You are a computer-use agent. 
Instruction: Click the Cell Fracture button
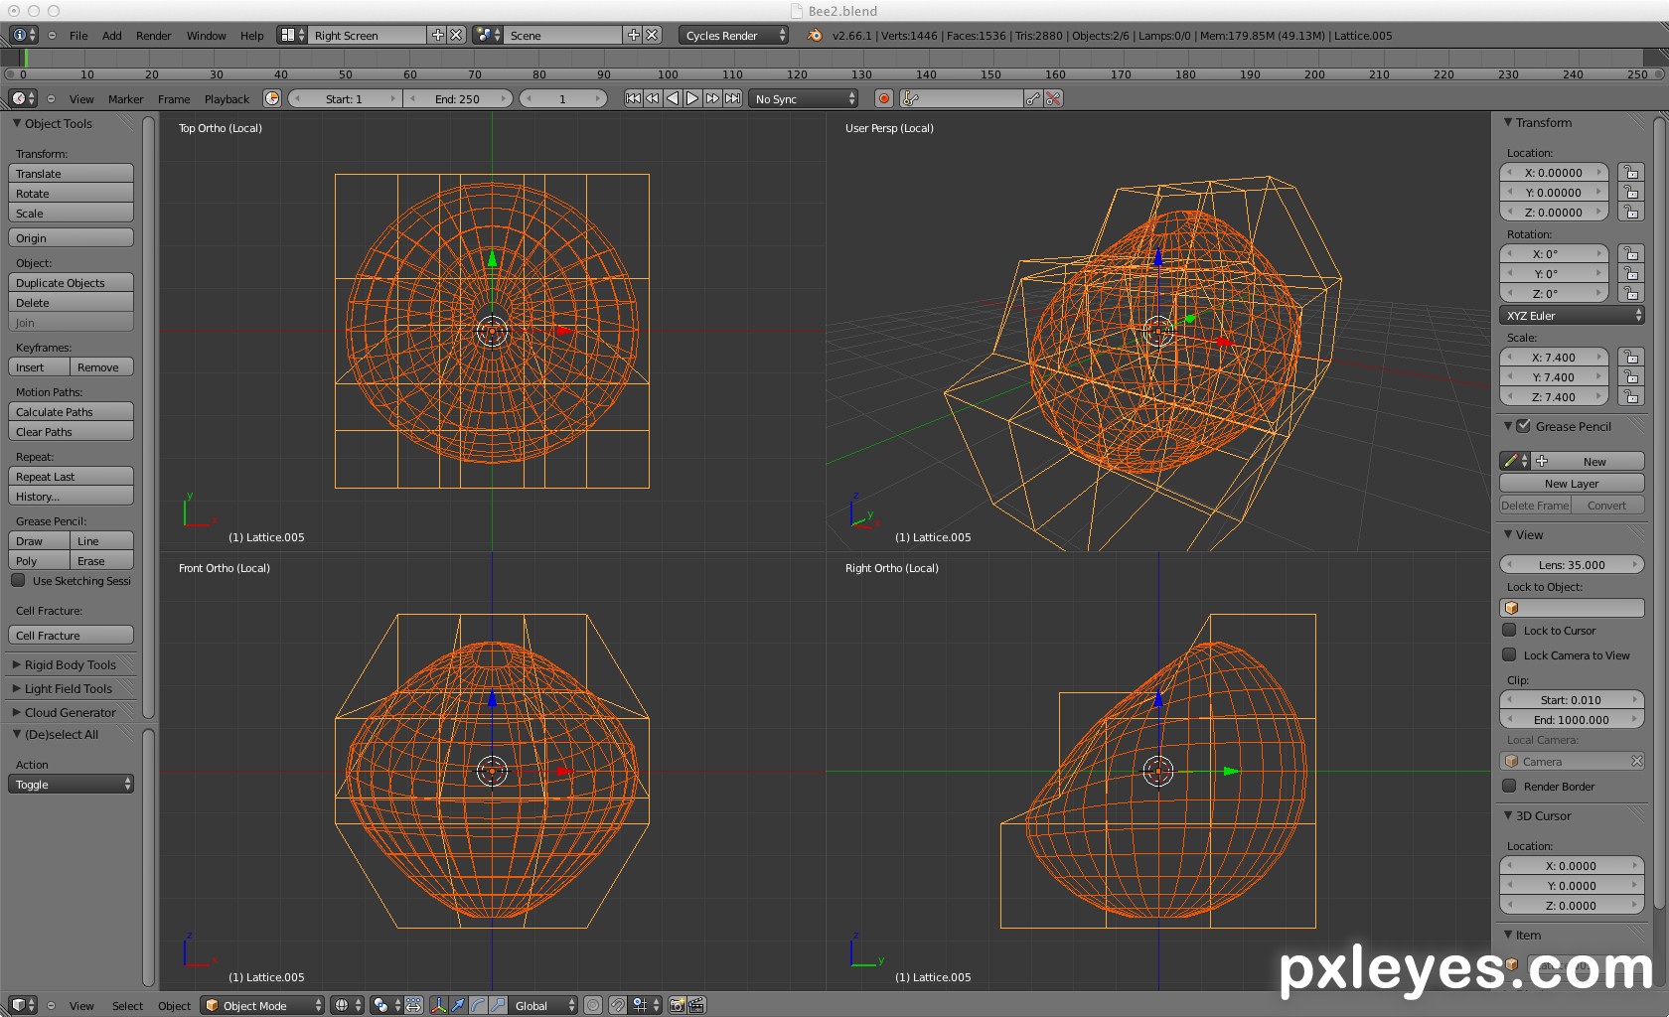[71, 635]
